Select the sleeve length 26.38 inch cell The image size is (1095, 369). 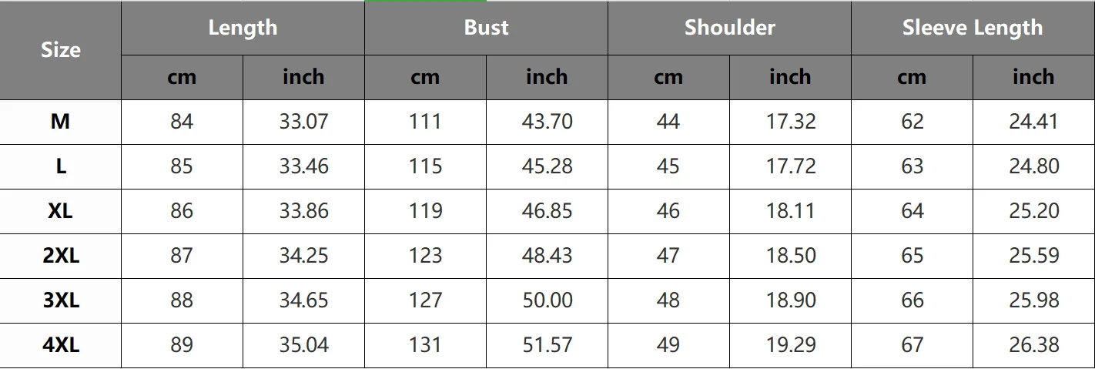pos(1034,345)
